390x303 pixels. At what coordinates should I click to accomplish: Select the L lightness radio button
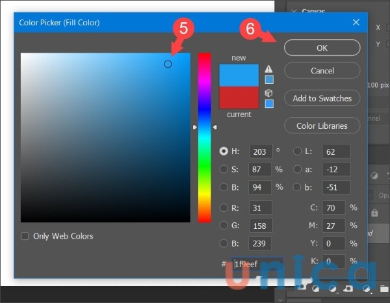[298, 151]
